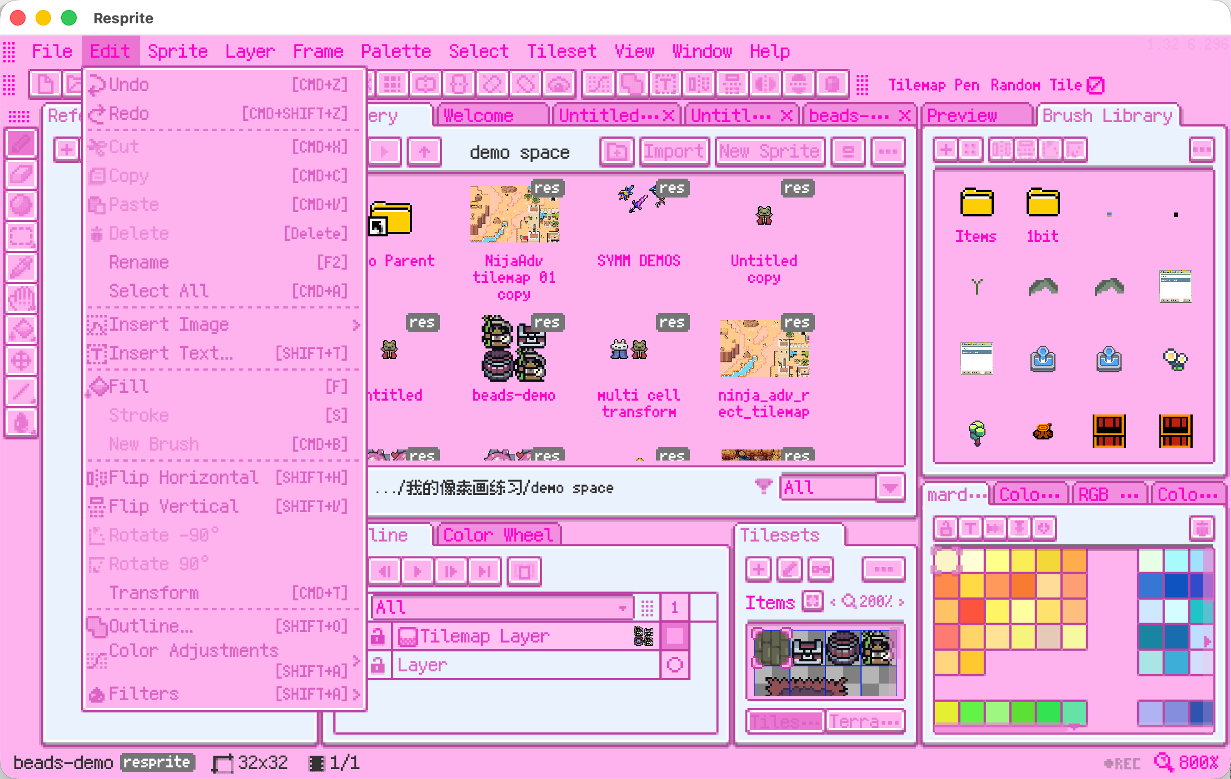Click the add brush plus icon
The width and height of the screenshot is (1231, 779).
(945, 149)
